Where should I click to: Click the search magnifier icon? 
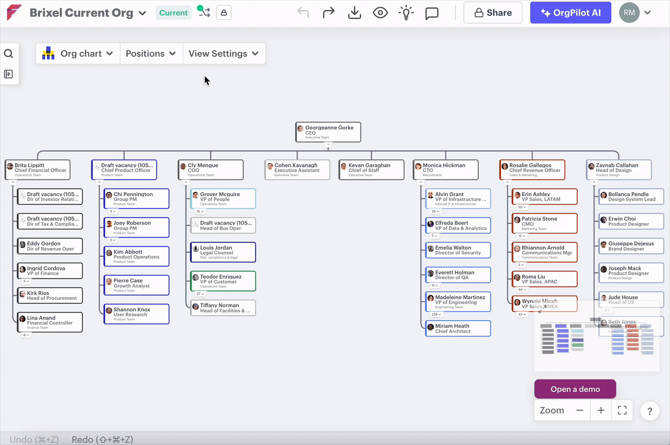coord(8,53)
